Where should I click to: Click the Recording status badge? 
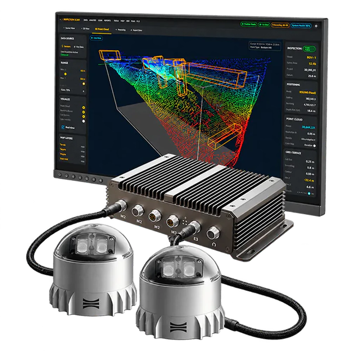280,25
